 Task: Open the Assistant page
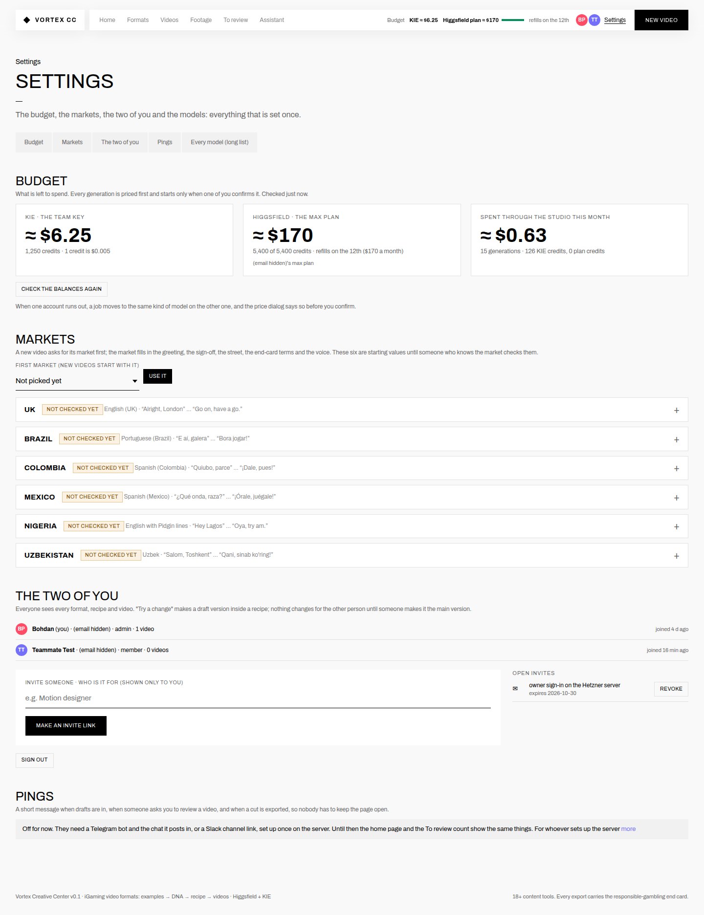click(272, 20)
